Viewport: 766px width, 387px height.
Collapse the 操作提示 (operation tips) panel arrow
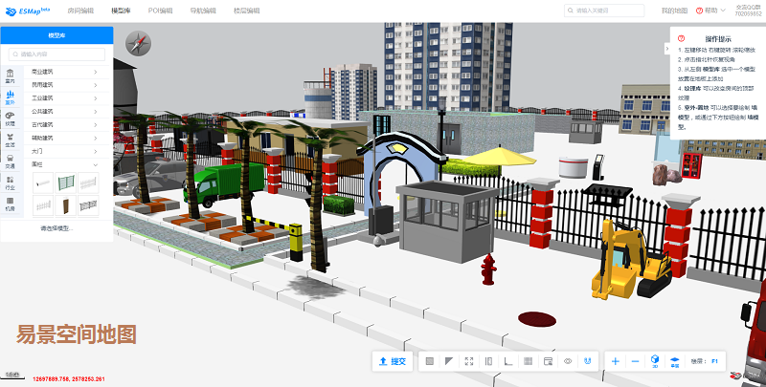666,48
